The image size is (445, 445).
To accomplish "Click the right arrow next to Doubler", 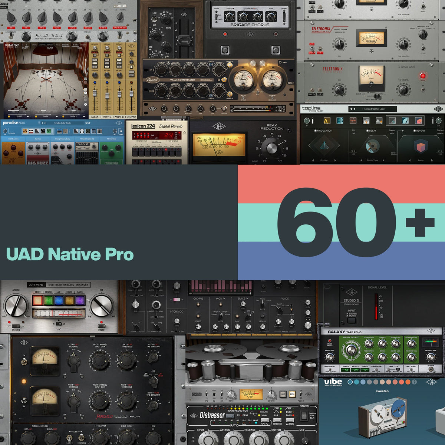I will pos(335,161).
